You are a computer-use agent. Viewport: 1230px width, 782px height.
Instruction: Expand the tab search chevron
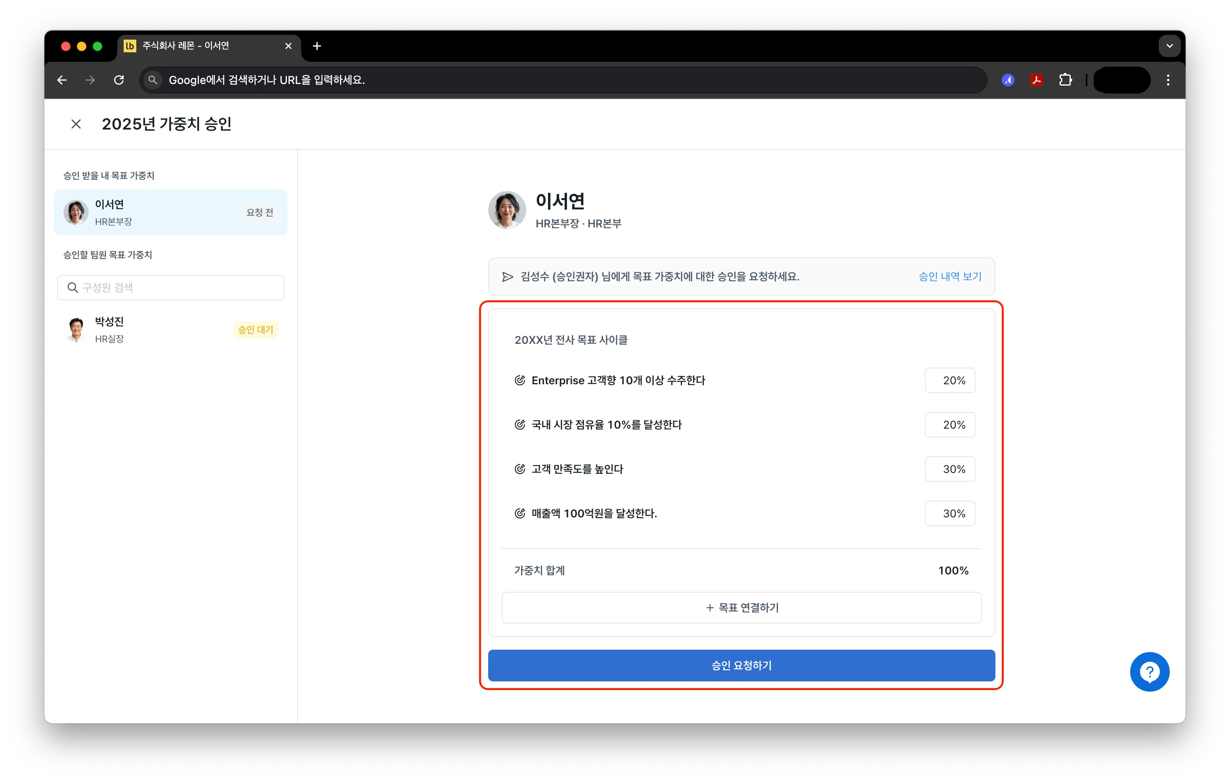tap(1169, 46)
